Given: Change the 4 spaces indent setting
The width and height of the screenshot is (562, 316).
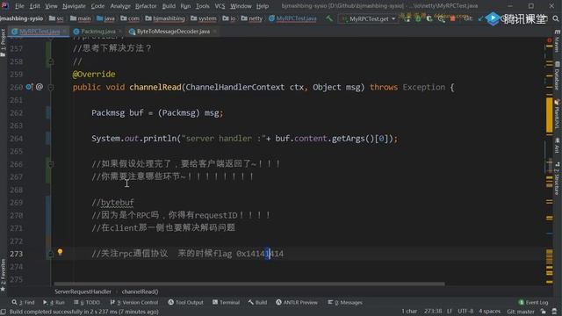Looking at the screenshot, I should [x=489, y=312].
